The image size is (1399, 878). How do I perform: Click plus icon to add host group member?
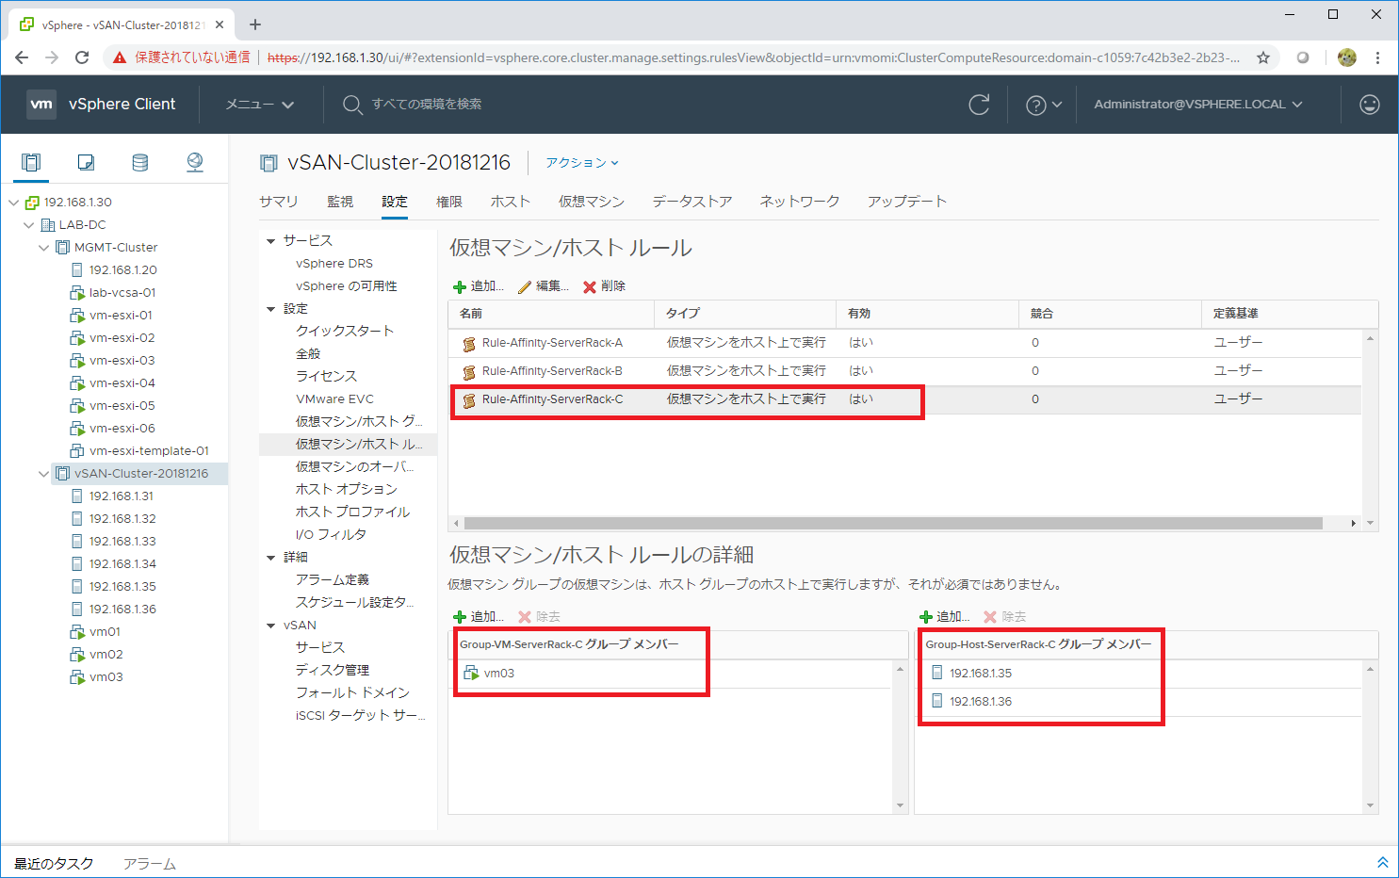[x=925, y=617]
